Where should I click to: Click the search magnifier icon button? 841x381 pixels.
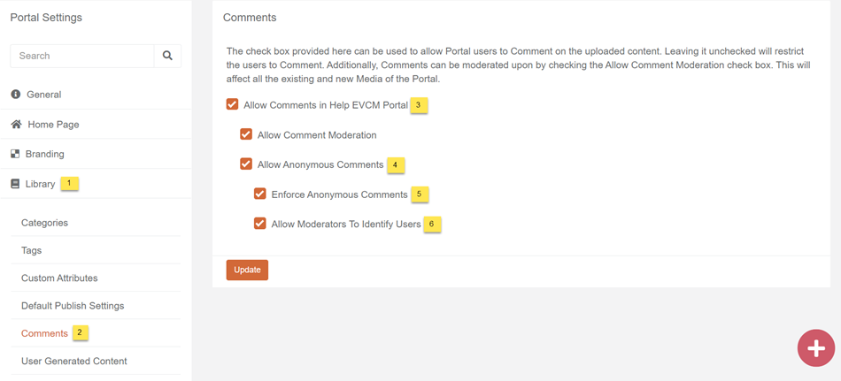coord(167,56)
